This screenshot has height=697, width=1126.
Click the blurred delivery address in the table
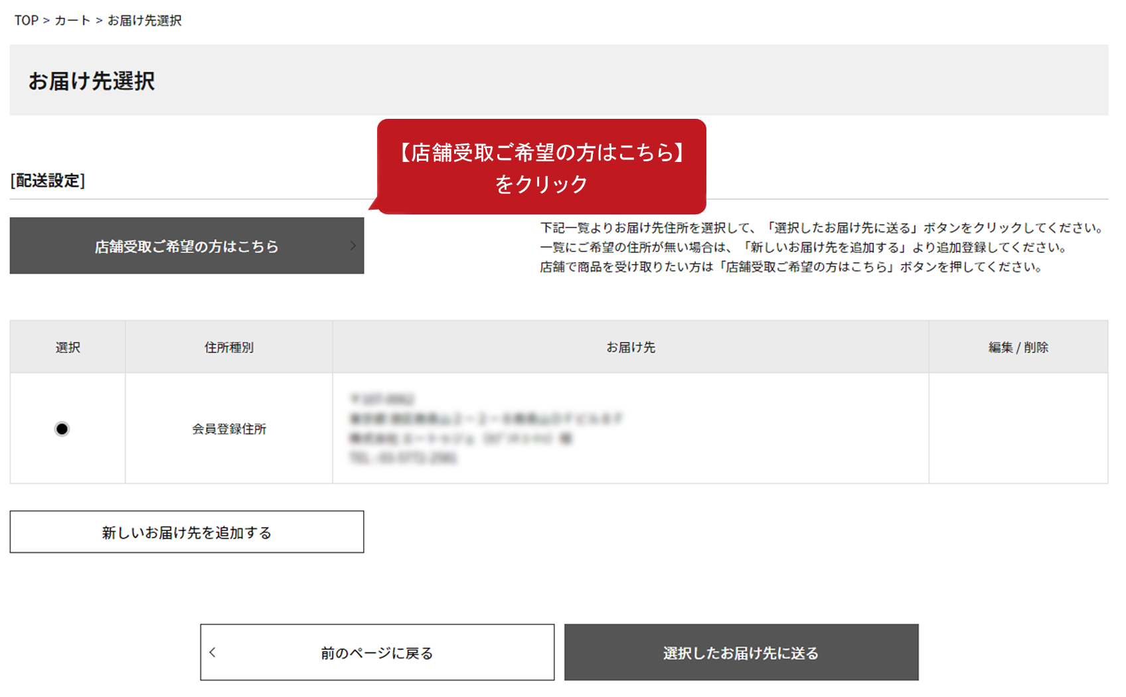485,428
